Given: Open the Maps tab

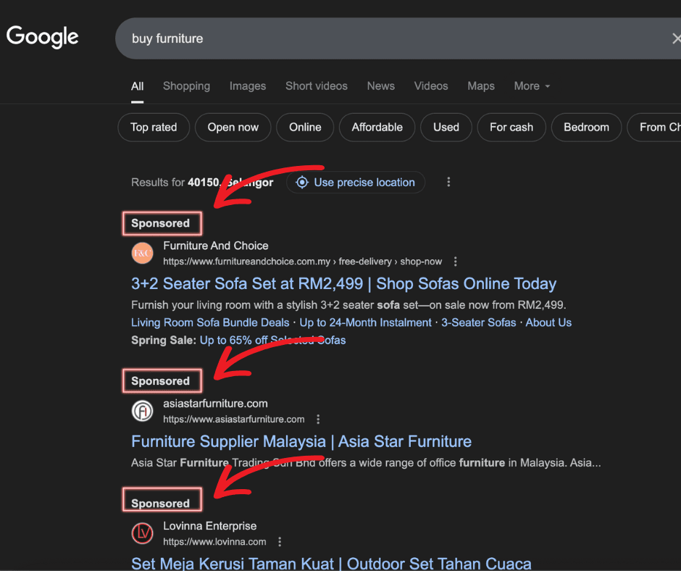Looking at the screenshot, I should click(x=481, y=86).
